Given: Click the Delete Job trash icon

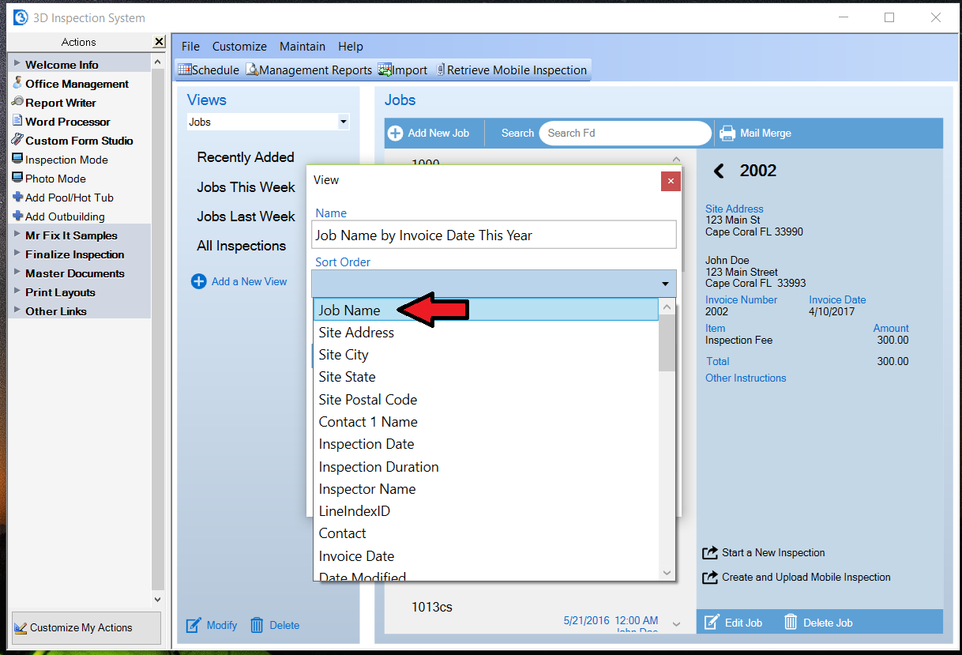Looking at the screenshot, I should click(791, 623).
